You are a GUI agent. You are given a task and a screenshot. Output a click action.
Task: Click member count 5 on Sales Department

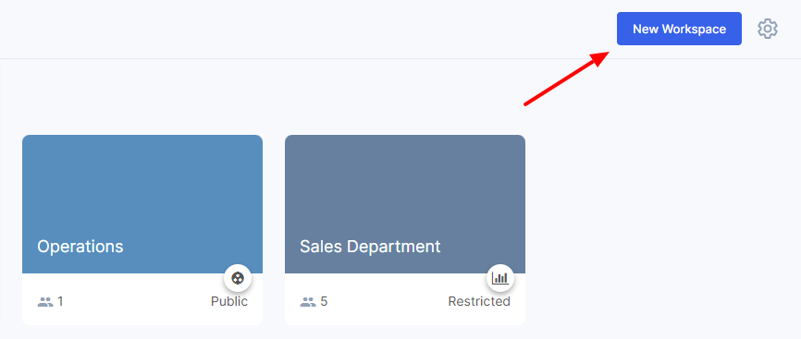[x=324, y=302]
